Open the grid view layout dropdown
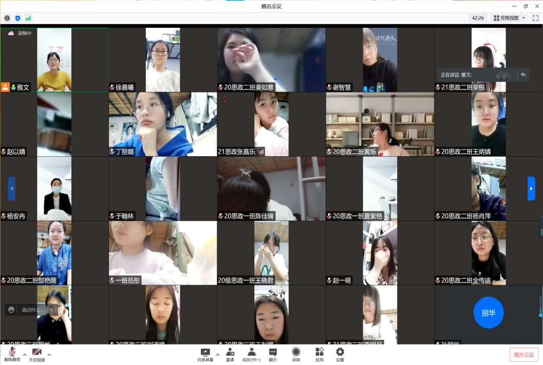Image resolution: width=543 pixels, height=365 pixels. [510, 18]
